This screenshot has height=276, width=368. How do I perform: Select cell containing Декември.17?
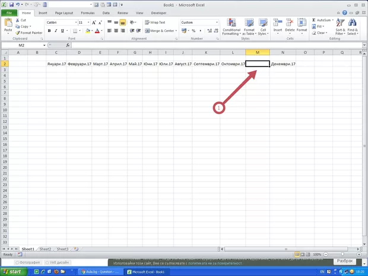283,64
